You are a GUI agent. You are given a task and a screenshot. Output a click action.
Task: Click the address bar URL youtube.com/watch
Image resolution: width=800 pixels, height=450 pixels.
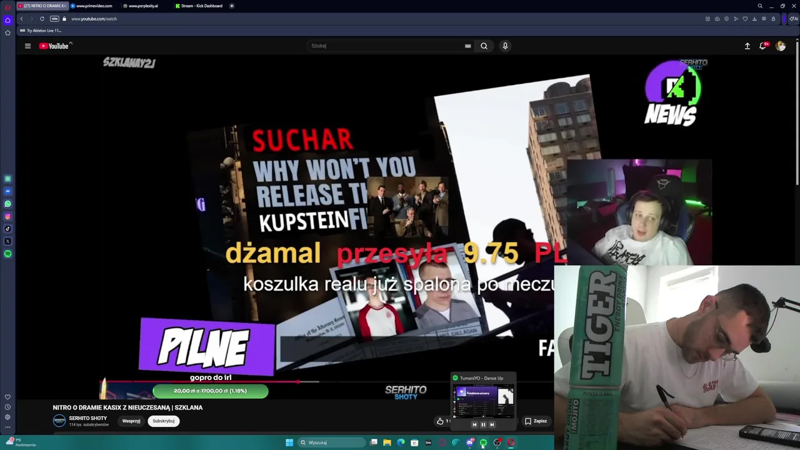click(x=94, y=19)
